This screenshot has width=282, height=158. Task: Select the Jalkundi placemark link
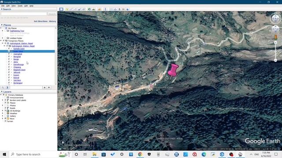click(17, 72)
